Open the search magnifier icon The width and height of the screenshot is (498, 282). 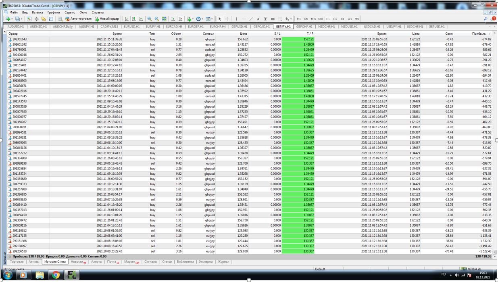pos(485,19)
